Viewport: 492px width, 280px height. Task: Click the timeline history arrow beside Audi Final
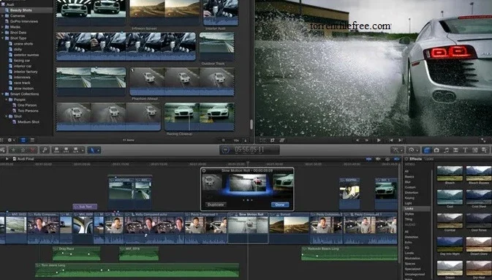click(x=7, y=159)
